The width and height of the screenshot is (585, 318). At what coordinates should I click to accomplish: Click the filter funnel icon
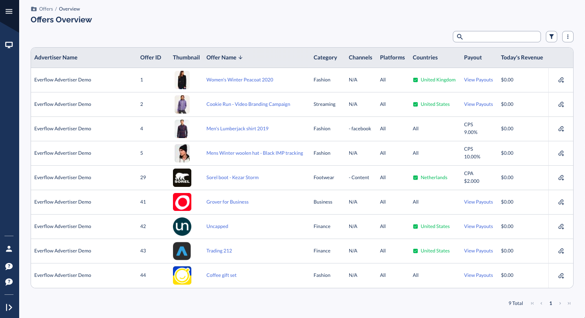(552, 37)
